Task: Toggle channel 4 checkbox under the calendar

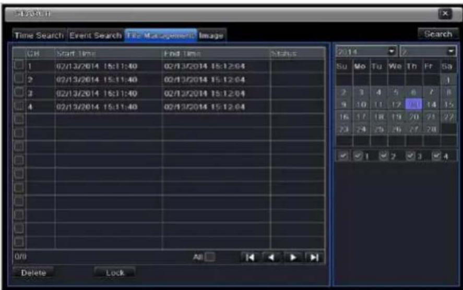Action: 436,155
